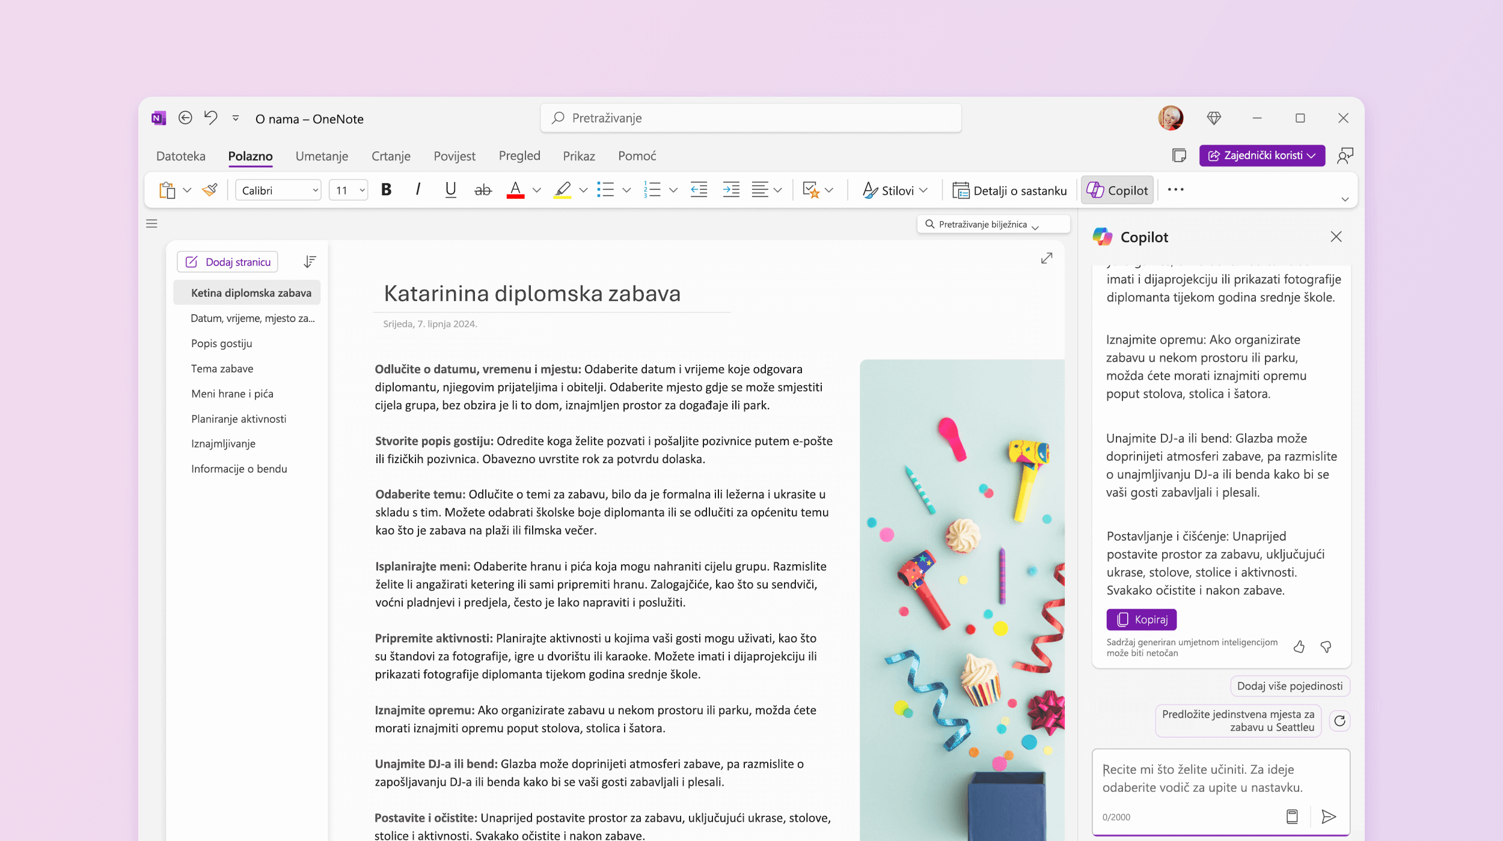Click the paragraph alignment icon

(x=760, y=190)
